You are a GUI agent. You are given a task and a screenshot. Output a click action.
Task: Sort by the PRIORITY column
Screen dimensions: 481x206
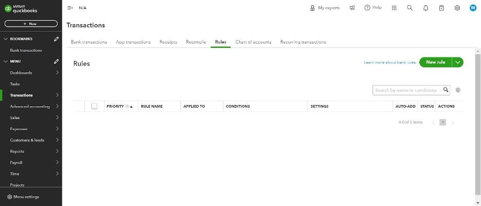115,106
